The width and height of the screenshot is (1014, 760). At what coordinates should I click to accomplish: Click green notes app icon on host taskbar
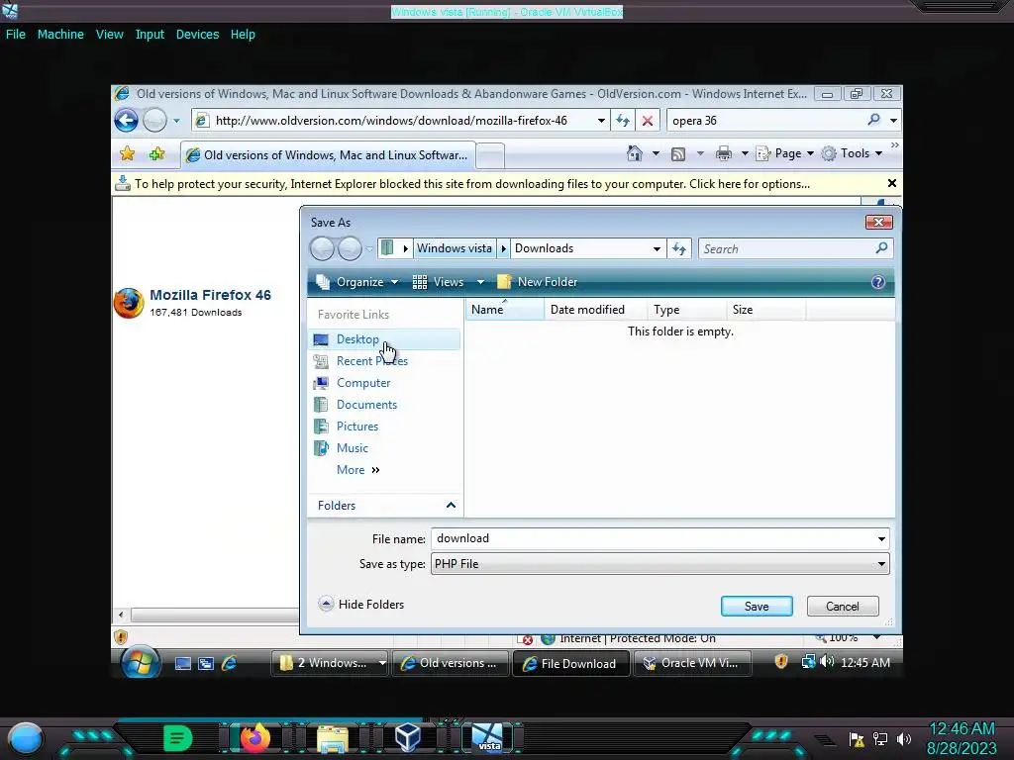point(177,737)
